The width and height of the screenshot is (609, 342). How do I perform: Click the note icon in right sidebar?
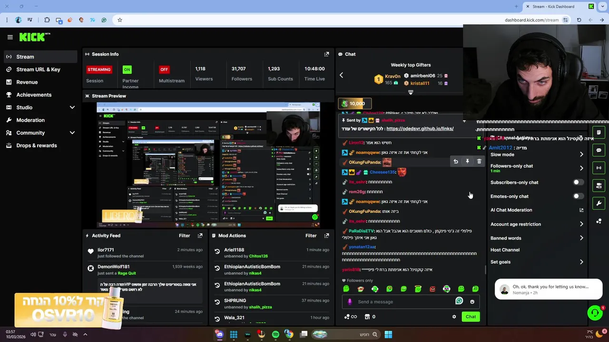[599, 133]
